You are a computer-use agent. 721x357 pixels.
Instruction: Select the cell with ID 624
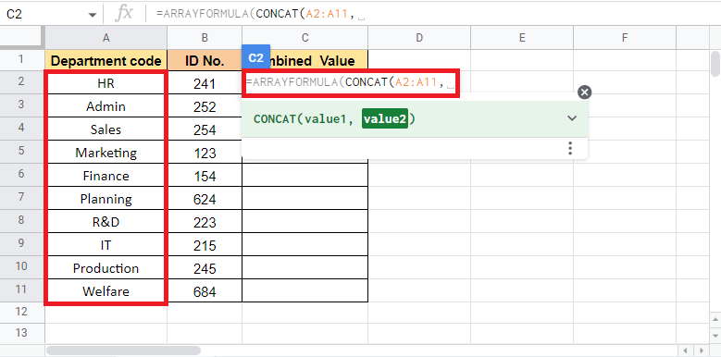[x=205, y=199]
